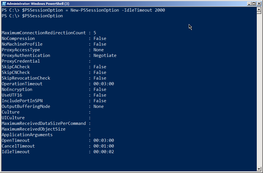Click the ProxyAuthentication Negotiate value
This screenshot has height=173, width=263.
[105, 55]
